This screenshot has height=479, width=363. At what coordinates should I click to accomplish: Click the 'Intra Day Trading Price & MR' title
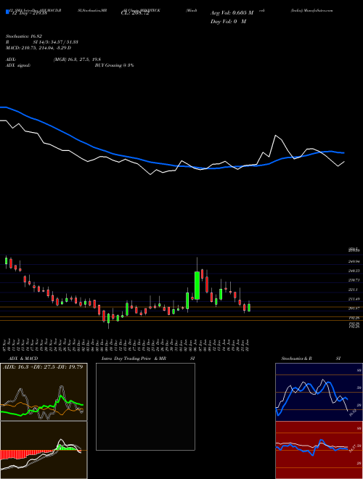(134, 359)
